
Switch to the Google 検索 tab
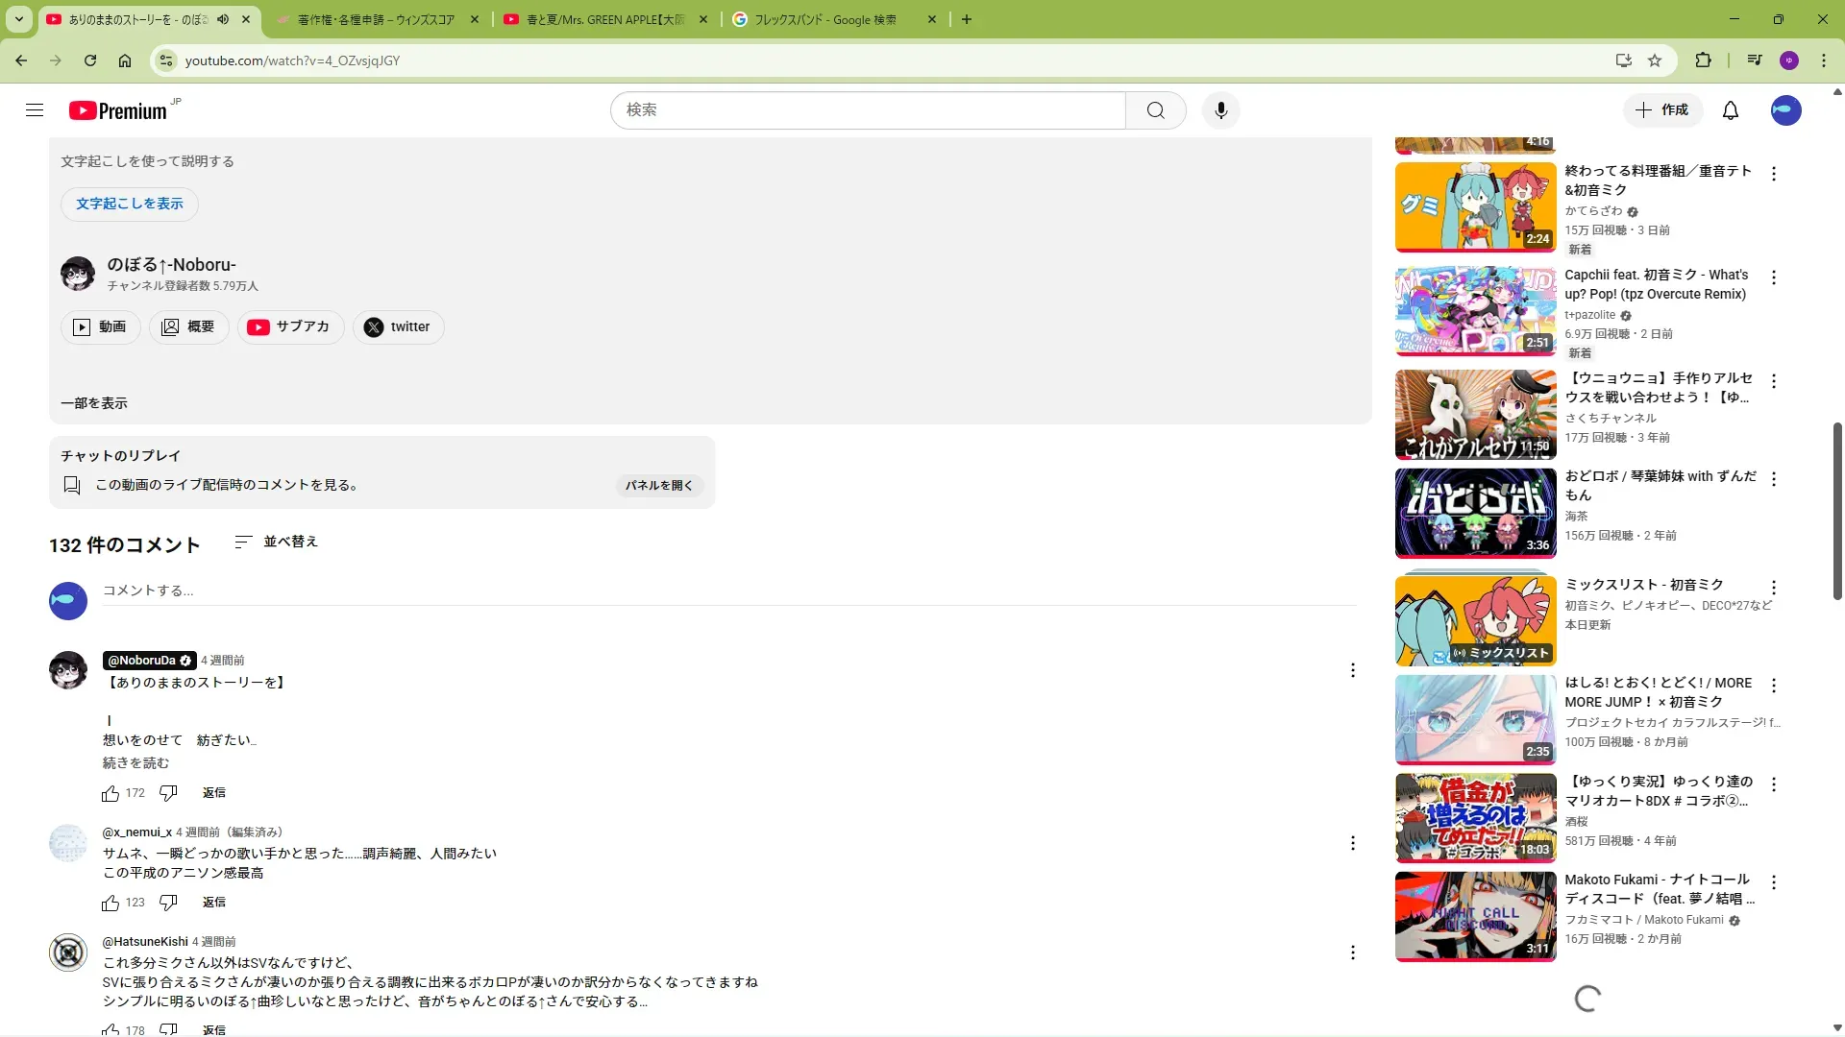pyautogui.click(x=826, y=19)
